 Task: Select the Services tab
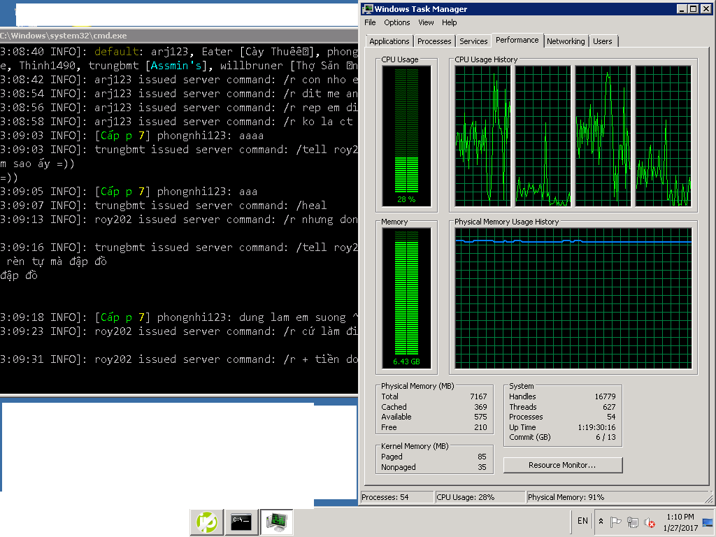[x=473, y=41]
